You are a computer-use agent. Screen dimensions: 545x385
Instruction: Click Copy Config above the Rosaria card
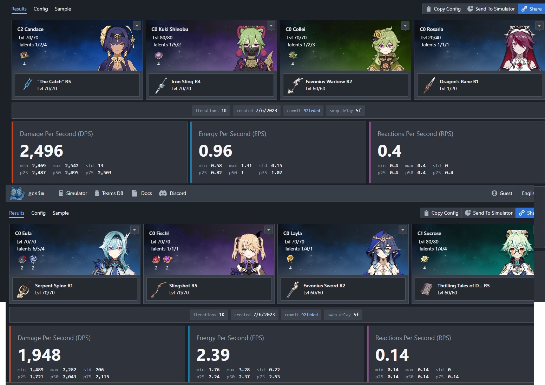[x=443, y=9]
